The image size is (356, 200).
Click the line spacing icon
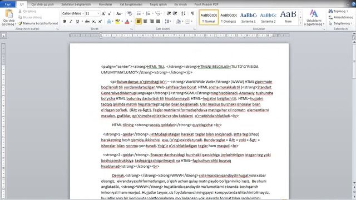167,21
